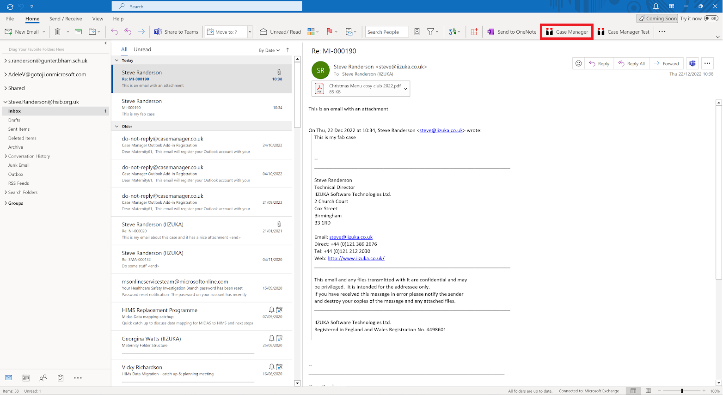Switch to Normal view in status bar
This screenshot has width=723, height=395.
(633, 391)
